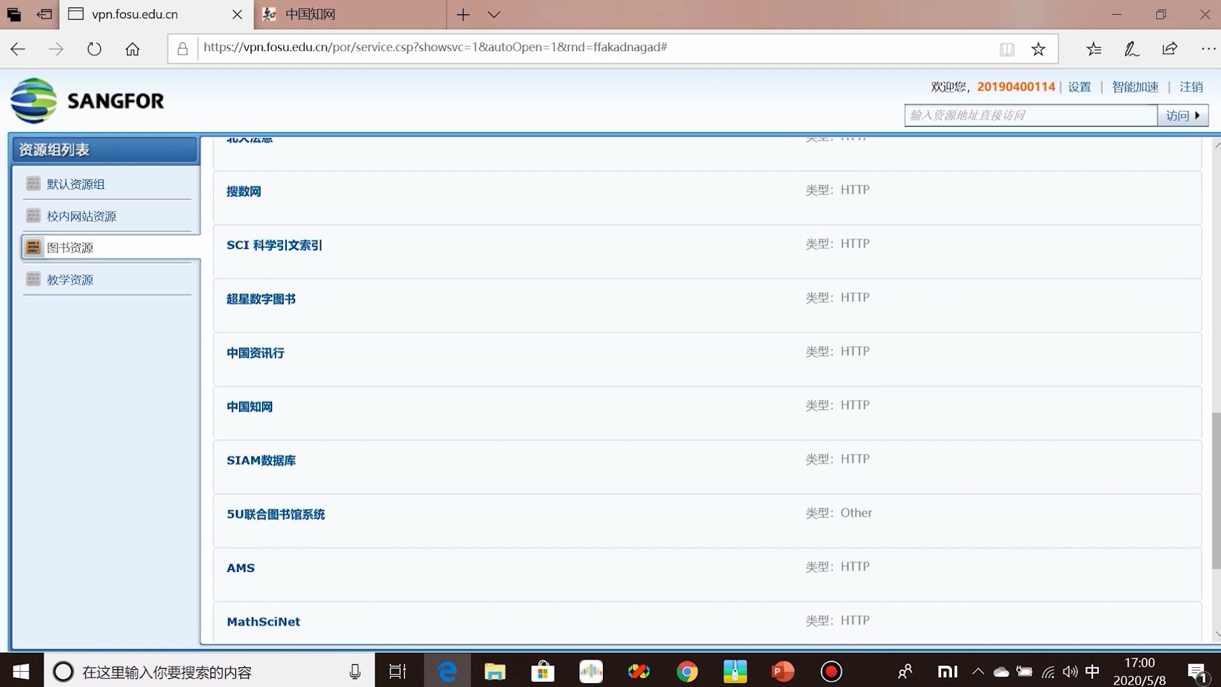Click 注销 to log out

click(1191, 87)
